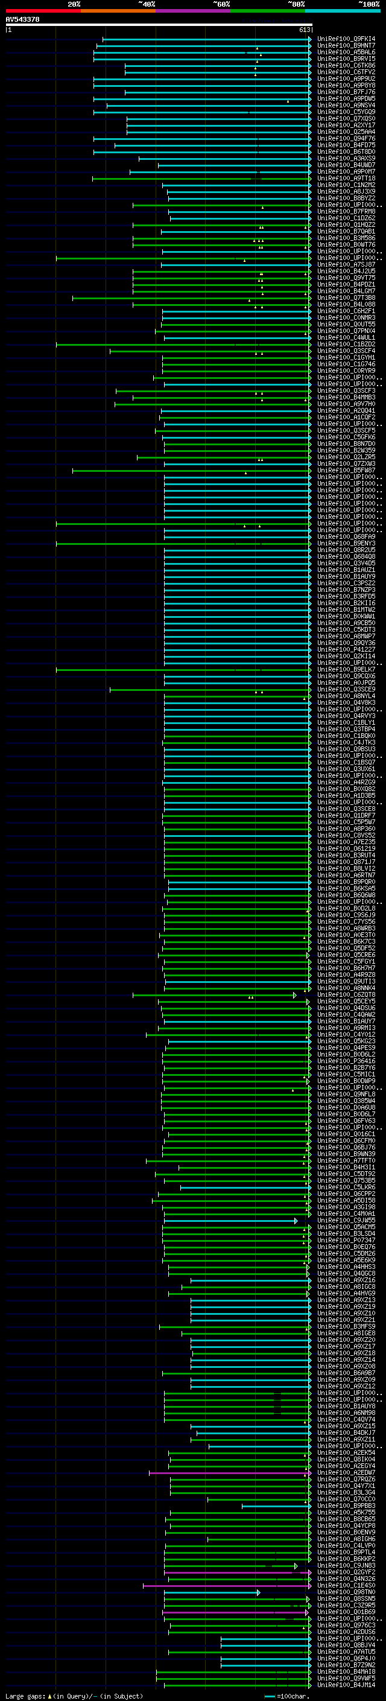Screen dimensions: 386x1701
Task: Open the UniRef100_Q25AA4 hit
Action: point(346,132)
